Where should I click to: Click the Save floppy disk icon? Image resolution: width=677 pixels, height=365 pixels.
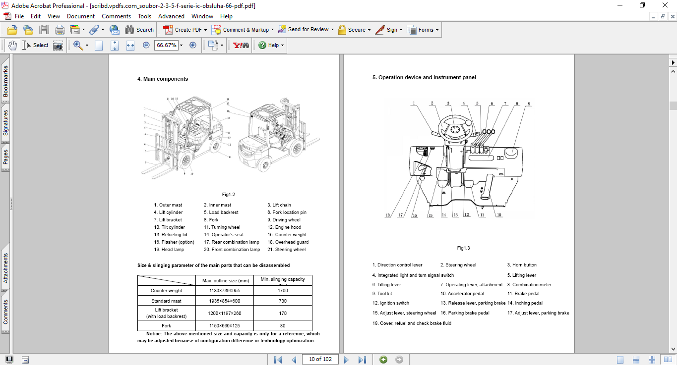44,30
